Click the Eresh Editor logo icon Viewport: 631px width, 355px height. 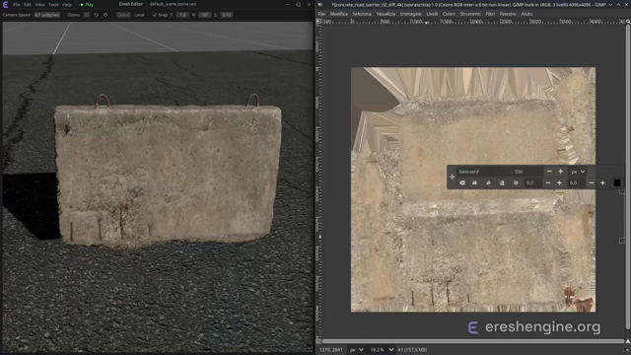point(5,4)
